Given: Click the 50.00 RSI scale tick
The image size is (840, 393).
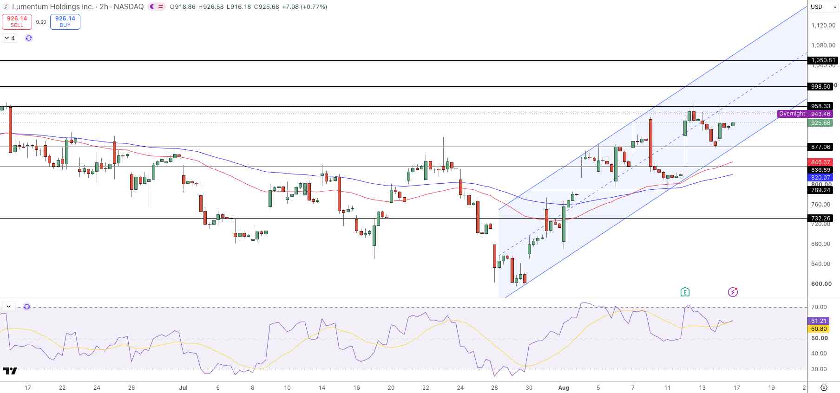Looking at the screenshot, I should coord(819,338).
